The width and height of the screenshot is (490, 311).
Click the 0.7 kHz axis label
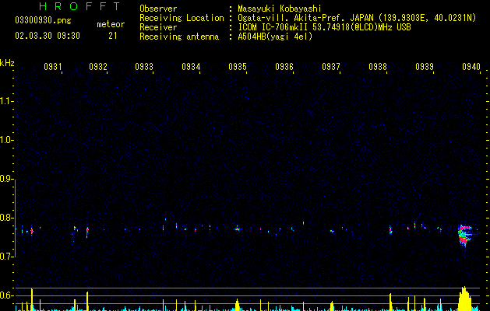coord(6,257)
